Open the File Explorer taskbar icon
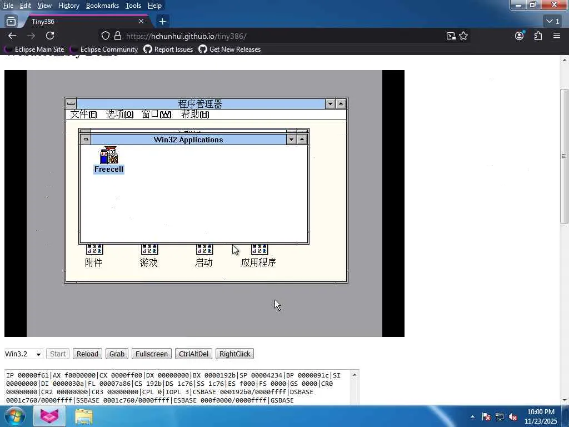569x427 pixels. (x=84, y=416)
